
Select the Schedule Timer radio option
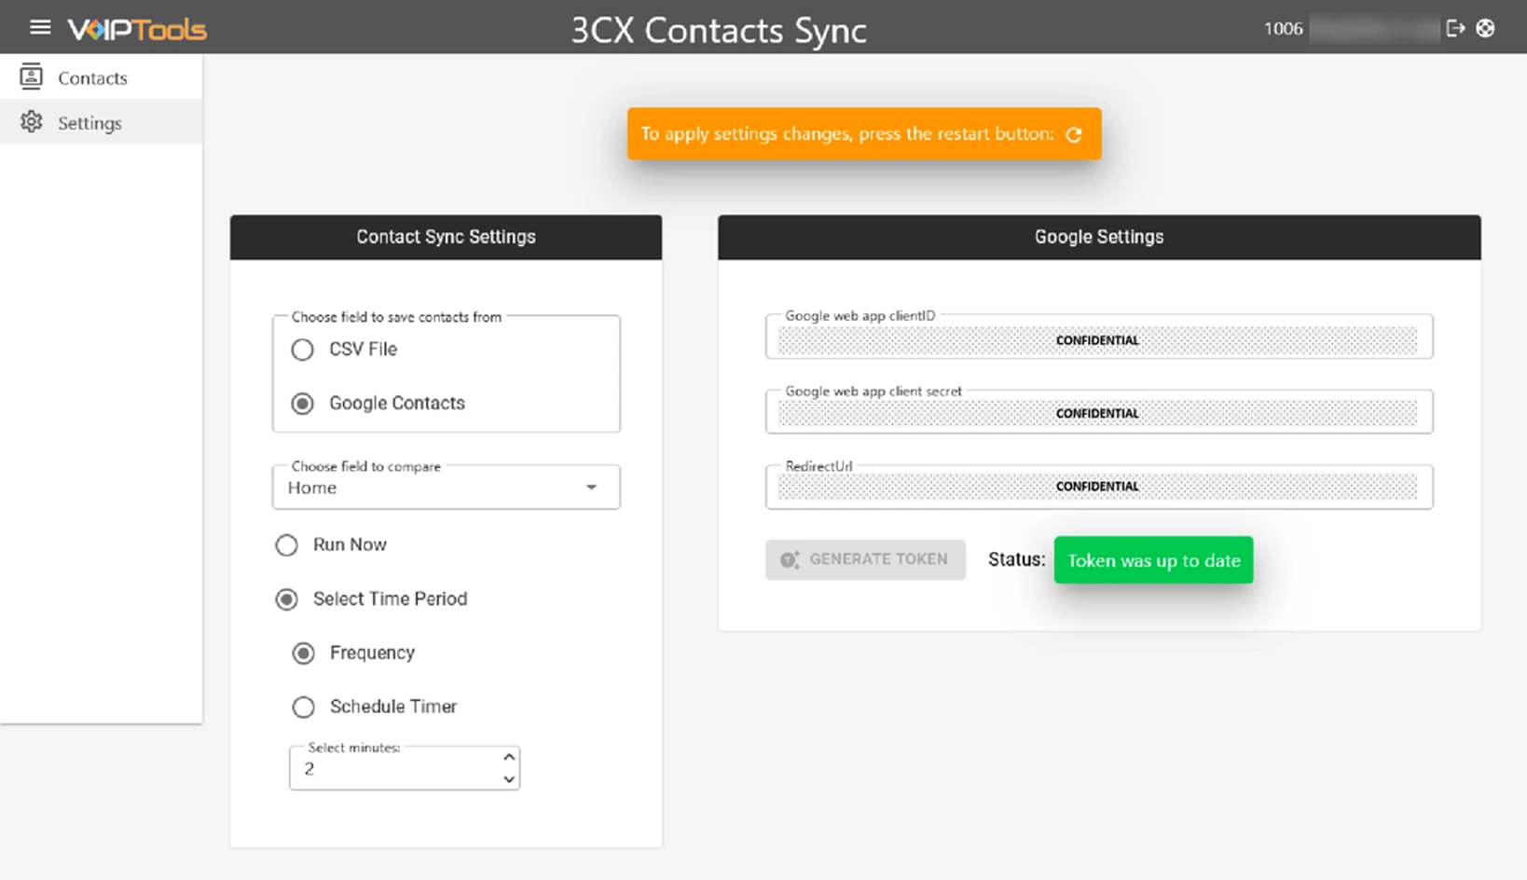[x=303, y=708]
